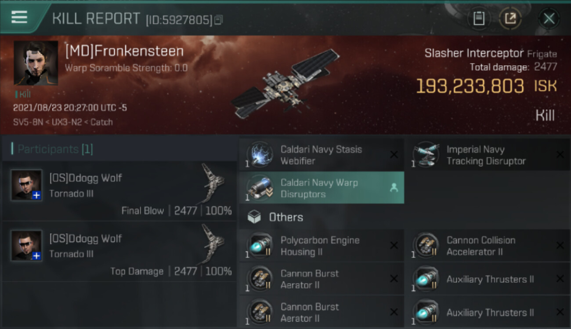The height and width of the screenshot is (329, 571).
Task: Copy the kill report ID icon
Action: click(219, 20)
